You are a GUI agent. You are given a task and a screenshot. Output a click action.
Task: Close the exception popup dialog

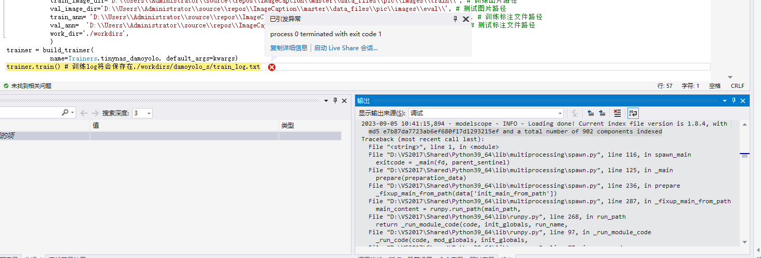click(x=465, y=19)
